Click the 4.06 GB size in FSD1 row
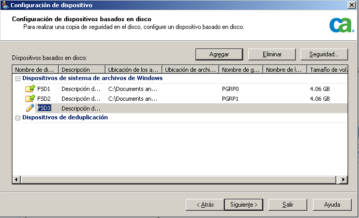The width and height of the screenshot is (359, 218). click(x=320, y=89)
